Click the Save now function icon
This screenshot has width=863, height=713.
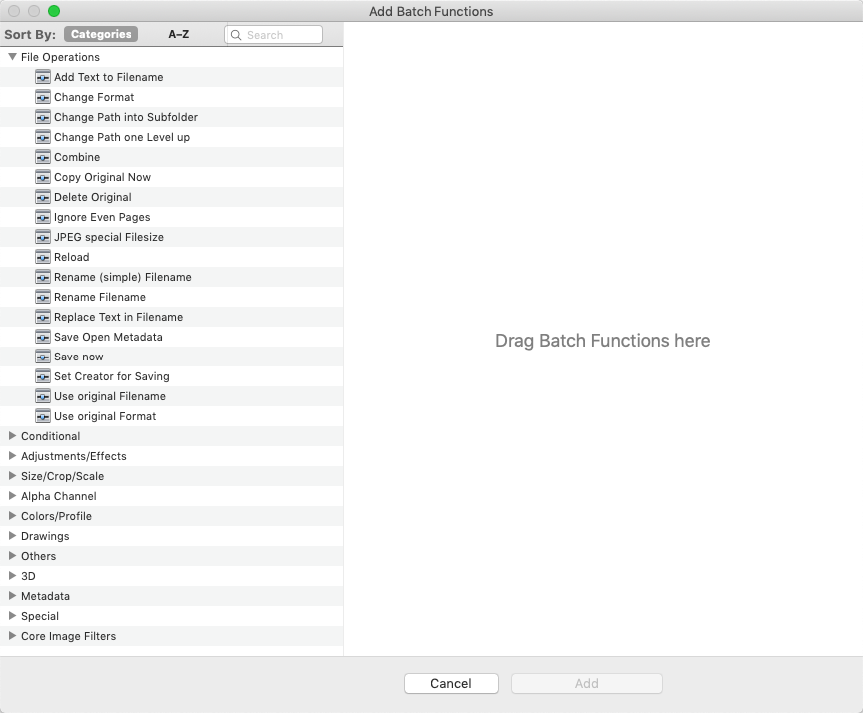(x=42, y=357)
